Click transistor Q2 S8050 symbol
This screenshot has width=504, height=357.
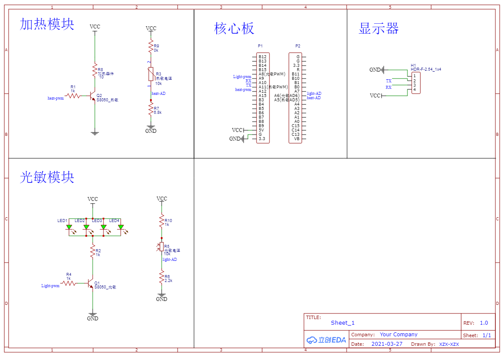92,96
